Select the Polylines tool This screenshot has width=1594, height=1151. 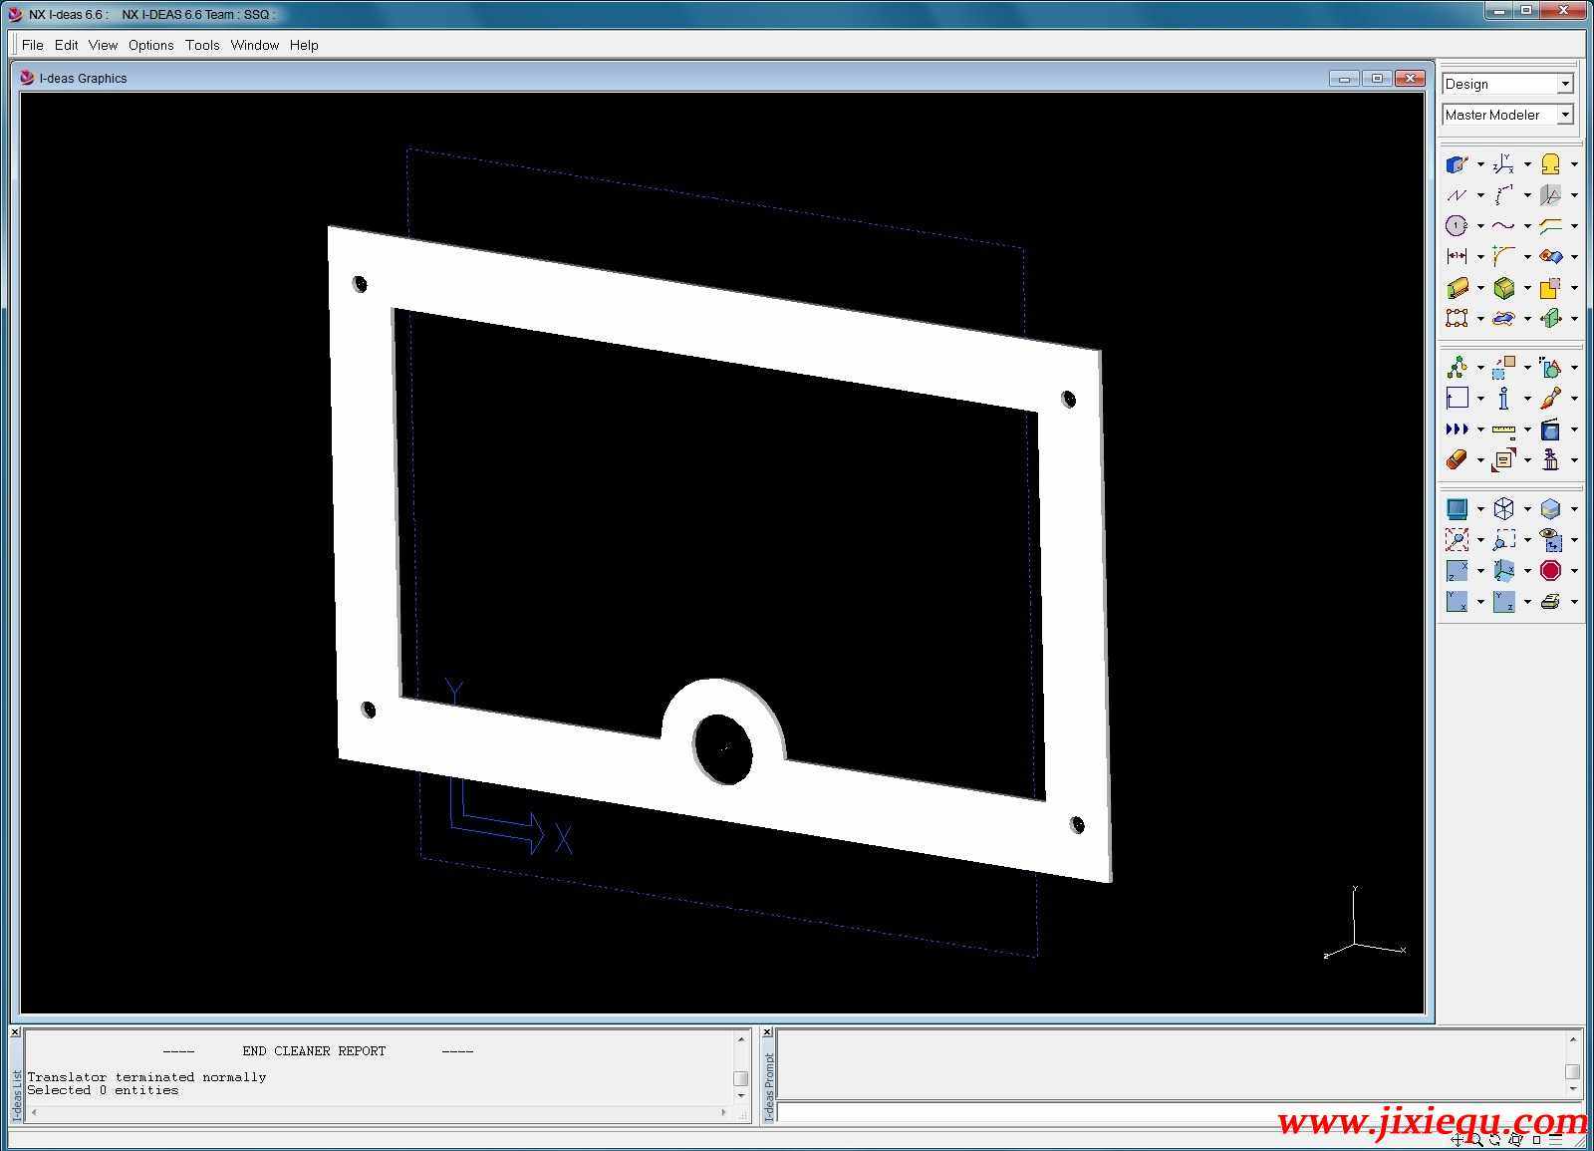1457,195
